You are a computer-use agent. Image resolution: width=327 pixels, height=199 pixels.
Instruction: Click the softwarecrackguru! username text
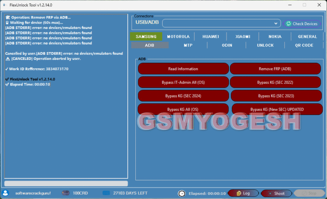pyautogui.click(x=33, y=193)
